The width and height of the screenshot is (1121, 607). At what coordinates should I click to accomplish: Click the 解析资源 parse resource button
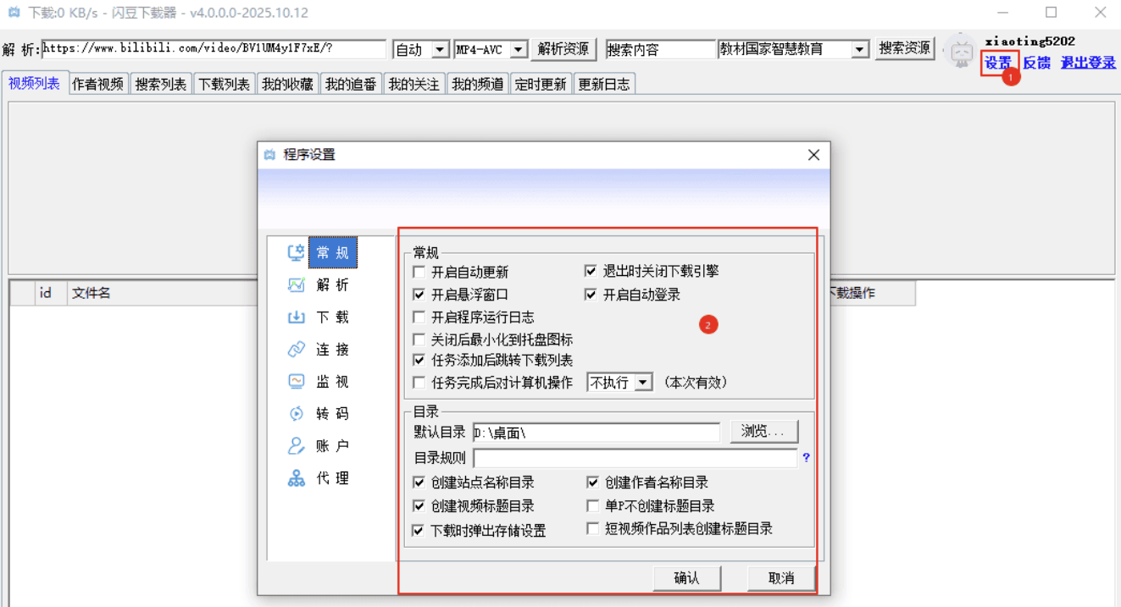(x=563, y=49)
